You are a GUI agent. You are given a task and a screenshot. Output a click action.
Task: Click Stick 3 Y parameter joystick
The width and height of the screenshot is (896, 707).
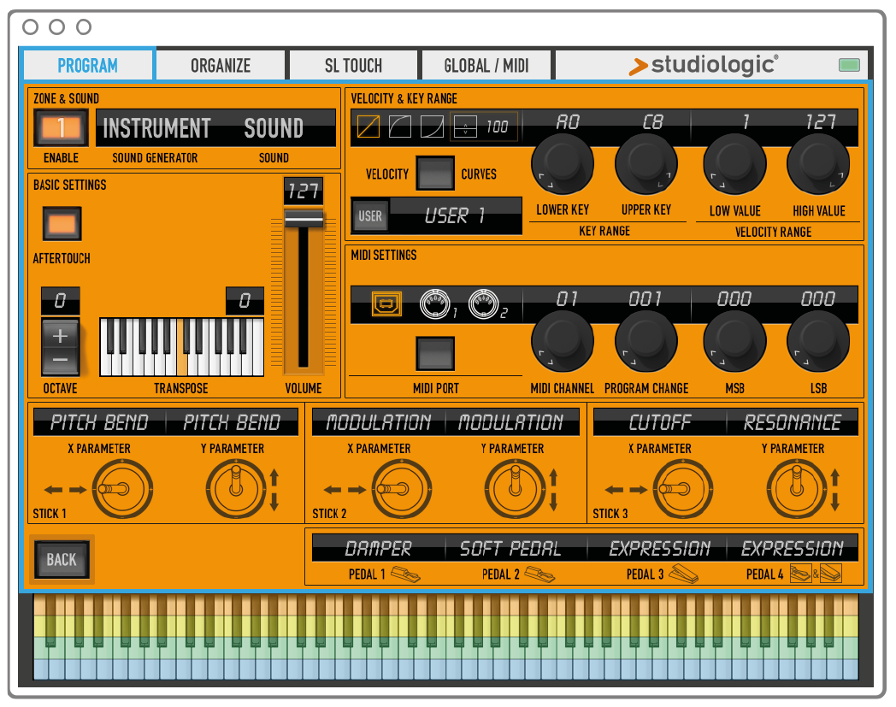pos(796,489)
